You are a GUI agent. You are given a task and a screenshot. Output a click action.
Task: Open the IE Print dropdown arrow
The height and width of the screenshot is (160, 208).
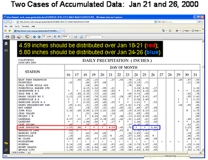pos(180,31)
